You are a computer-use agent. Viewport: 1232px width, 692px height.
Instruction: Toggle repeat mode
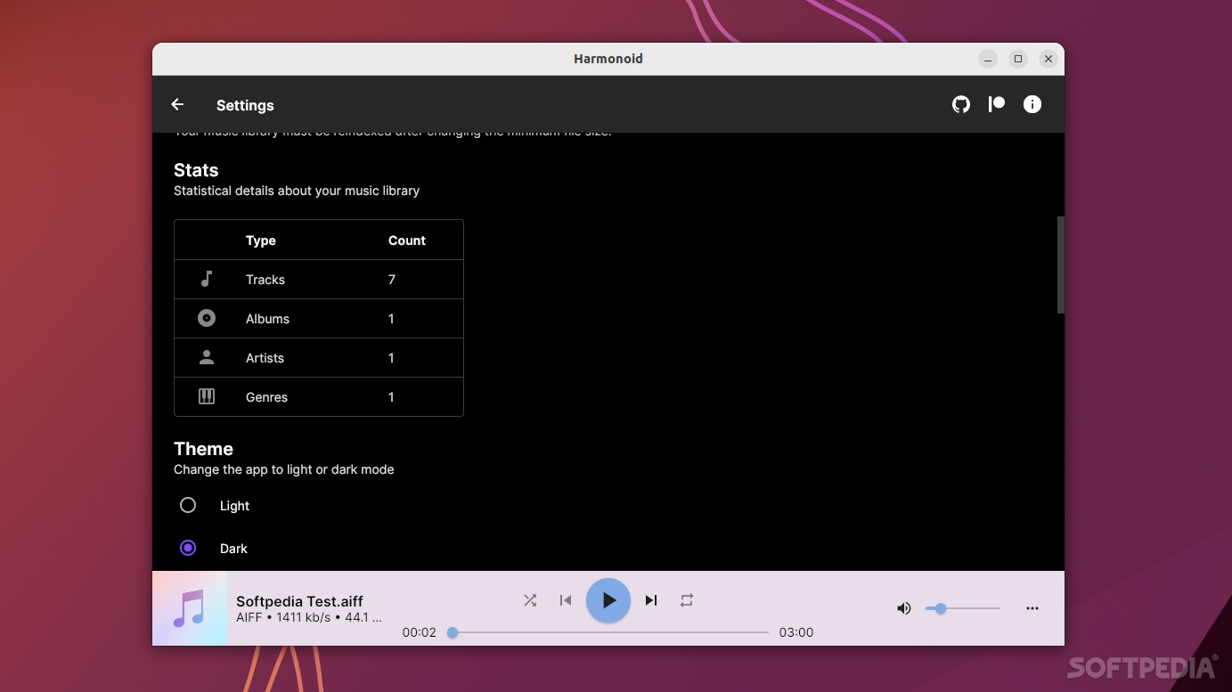pyautogui.click(x=687, y=600)
